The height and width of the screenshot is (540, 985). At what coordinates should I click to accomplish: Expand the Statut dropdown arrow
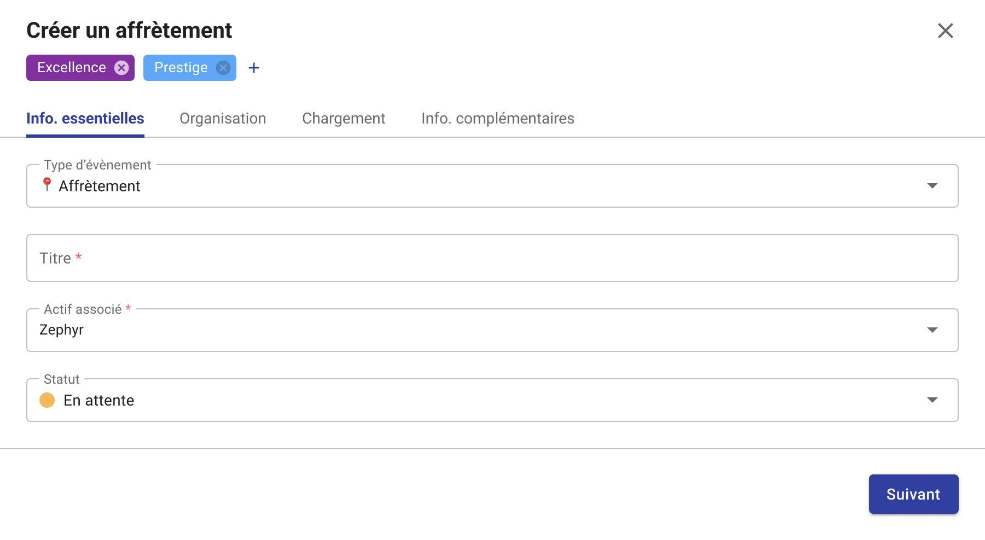point(932,400)
